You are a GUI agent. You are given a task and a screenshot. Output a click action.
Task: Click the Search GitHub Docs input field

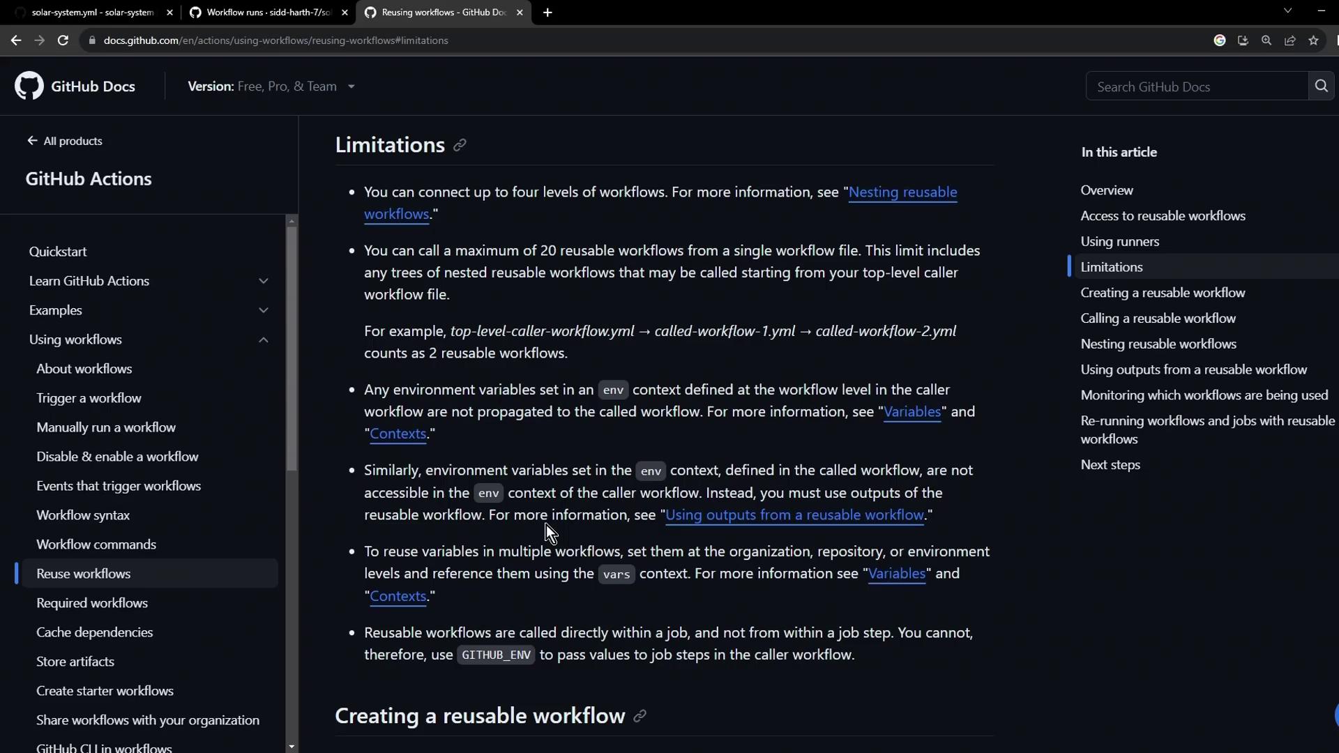[1196, 86]
